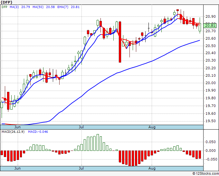Click the (DFP) chart title
219x176 pixels.
click(x=6, y=2)
